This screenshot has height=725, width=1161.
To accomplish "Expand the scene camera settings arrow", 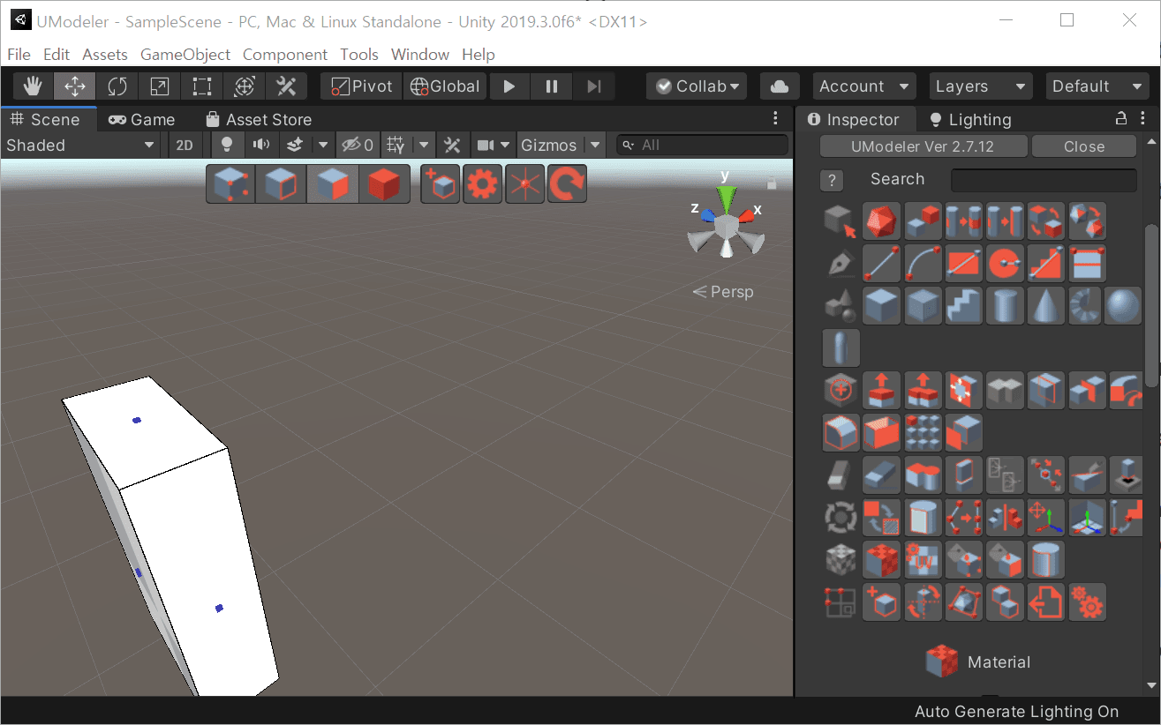I will (505, 146).
